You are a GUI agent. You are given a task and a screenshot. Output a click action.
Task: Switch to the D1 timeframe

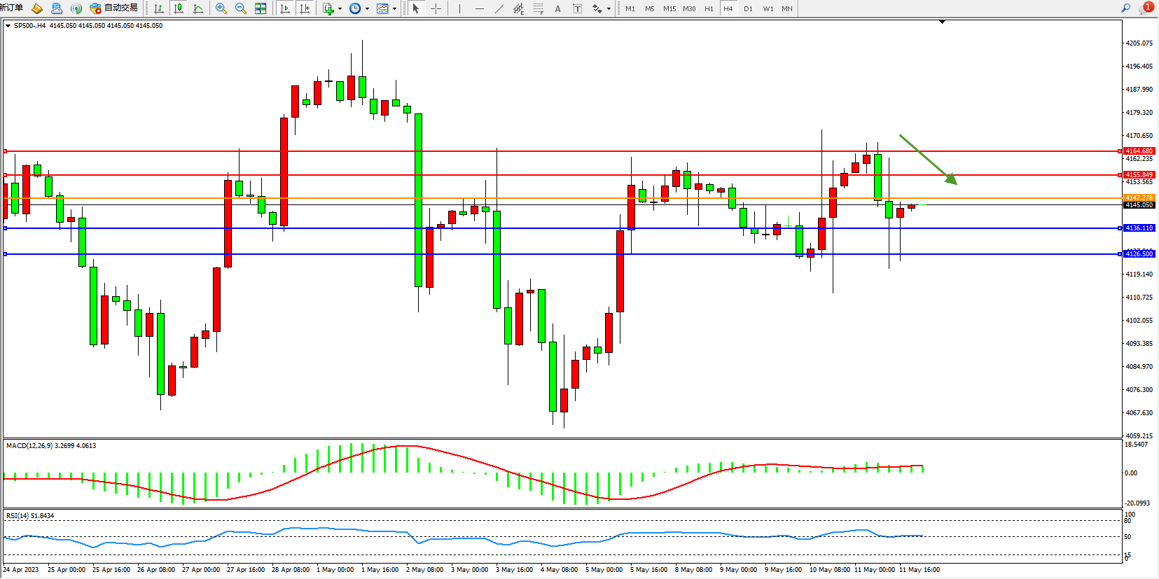748,8
